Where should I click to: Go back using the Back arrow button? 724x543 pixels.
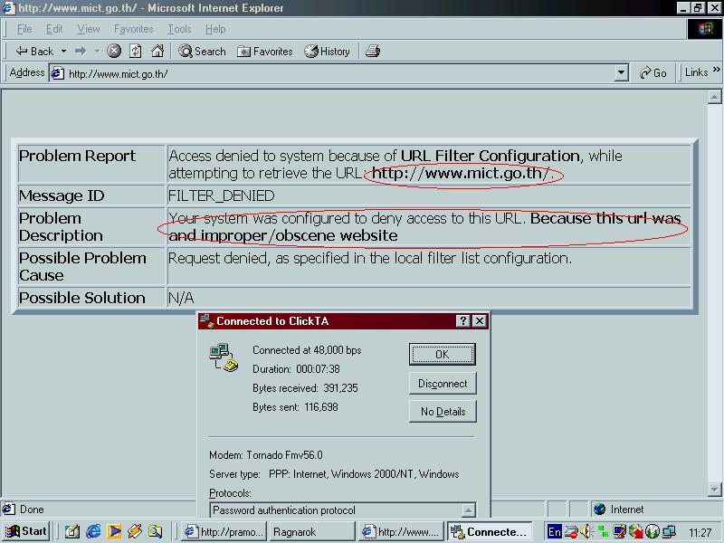pos(34,52)
